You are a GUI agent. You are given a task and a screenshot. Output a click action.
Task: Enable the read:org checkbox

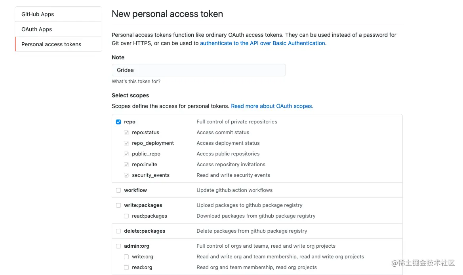click(x=126, y=267)
